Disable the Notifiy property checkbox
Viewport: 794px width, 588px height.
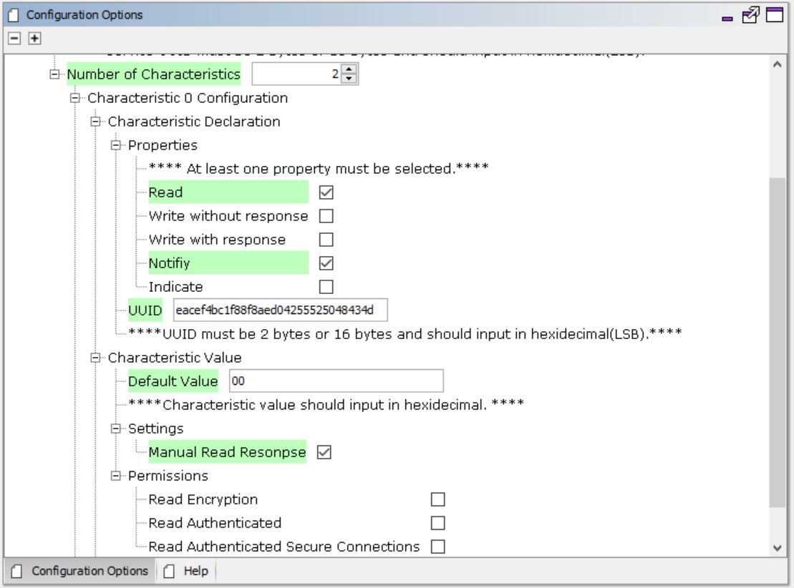coord(326,263)
